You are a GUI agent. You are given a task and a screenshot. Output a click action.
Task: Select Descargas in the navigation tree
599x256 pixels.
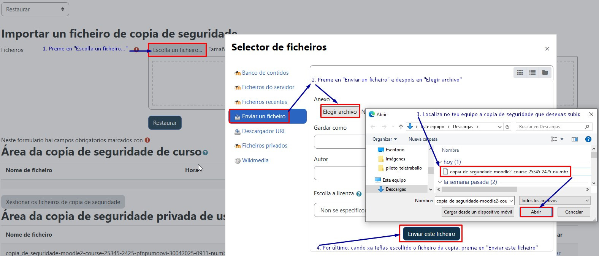(396, 189)
